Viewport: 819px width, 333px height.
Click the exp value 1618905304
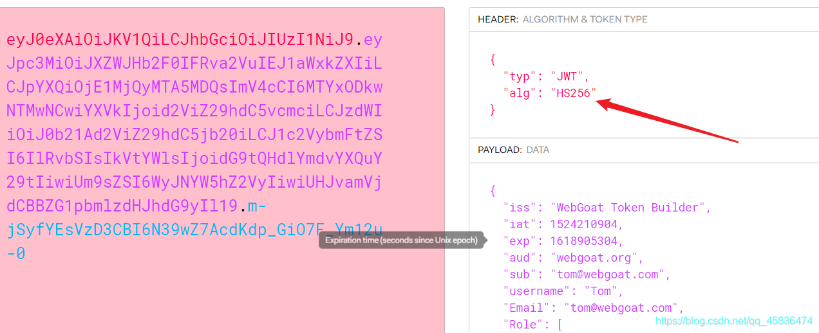click(x=583, y=241)
